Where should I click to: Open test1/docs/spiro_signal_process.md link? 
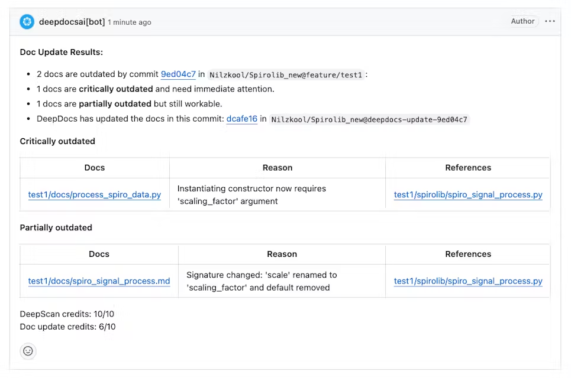99,281
